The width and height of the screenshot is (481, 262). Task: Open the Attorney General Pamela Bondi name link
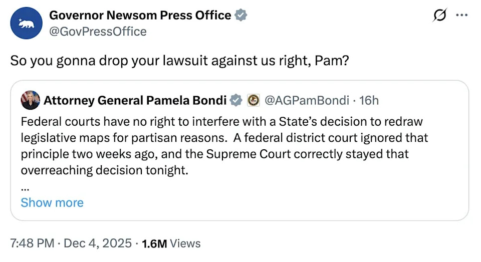[135, 101]
